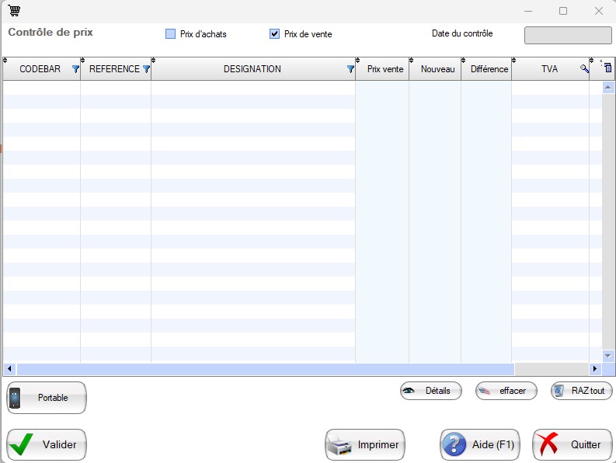
Task: Uncheck the Prix de vente checkbox
Action: click(x=274, y=34)
